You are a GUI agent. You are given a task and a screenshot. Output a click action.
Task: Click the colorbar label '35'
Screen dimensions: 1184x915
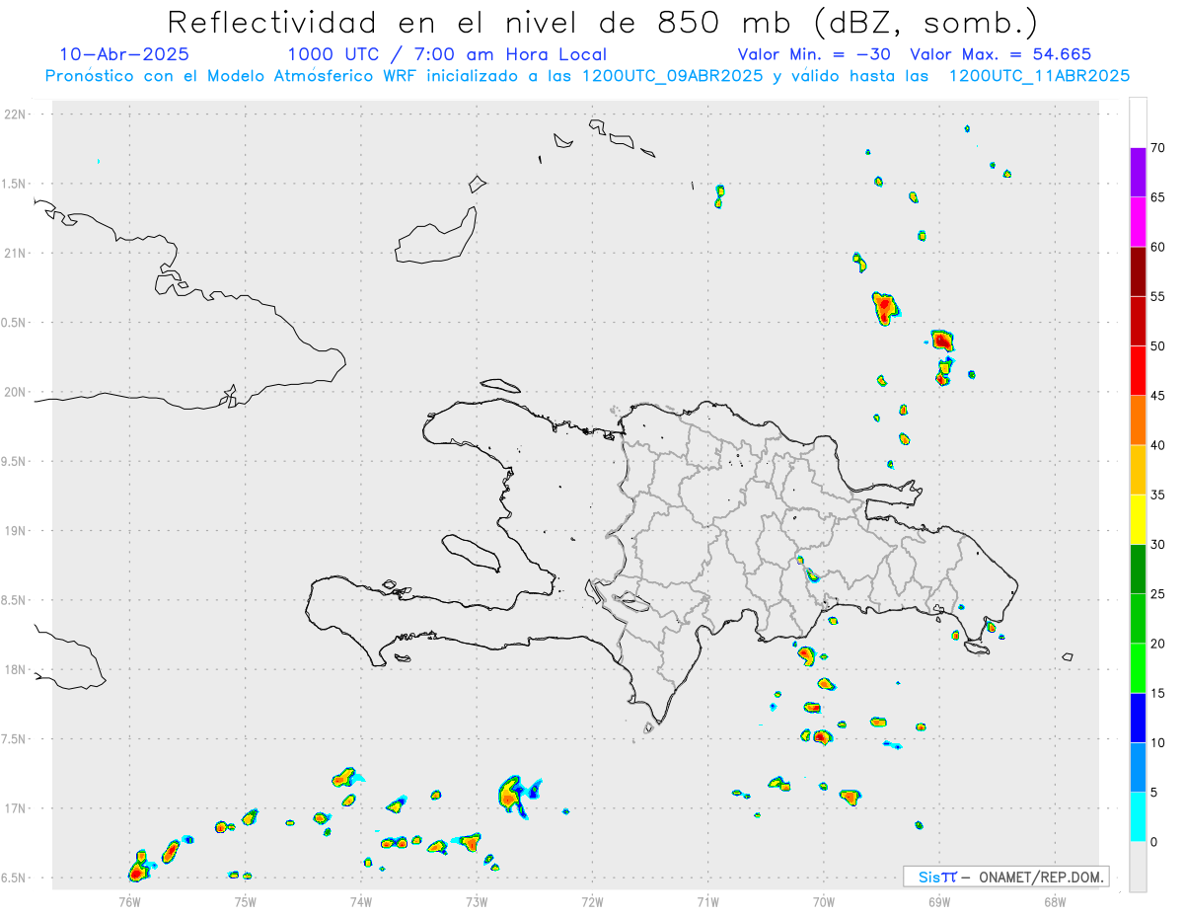tap(1157, 495)
